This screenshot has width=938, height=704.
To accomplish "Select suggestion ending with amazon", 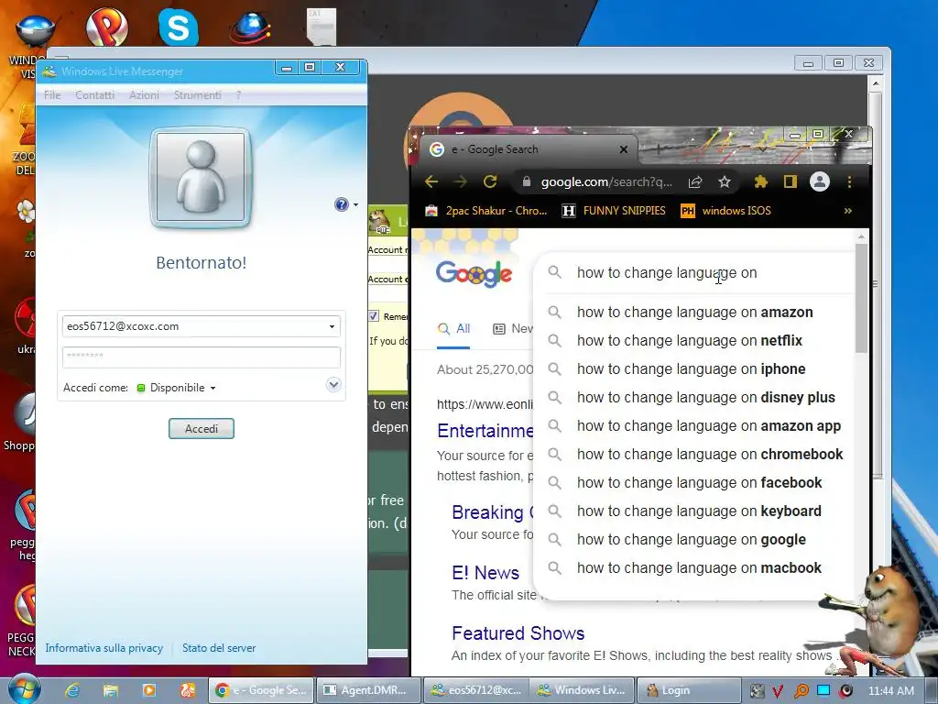I will click(695, 313).
